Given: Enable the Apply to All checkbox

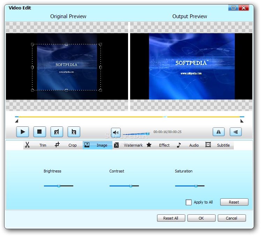Looking at the screenshot, I should [188, 202].
